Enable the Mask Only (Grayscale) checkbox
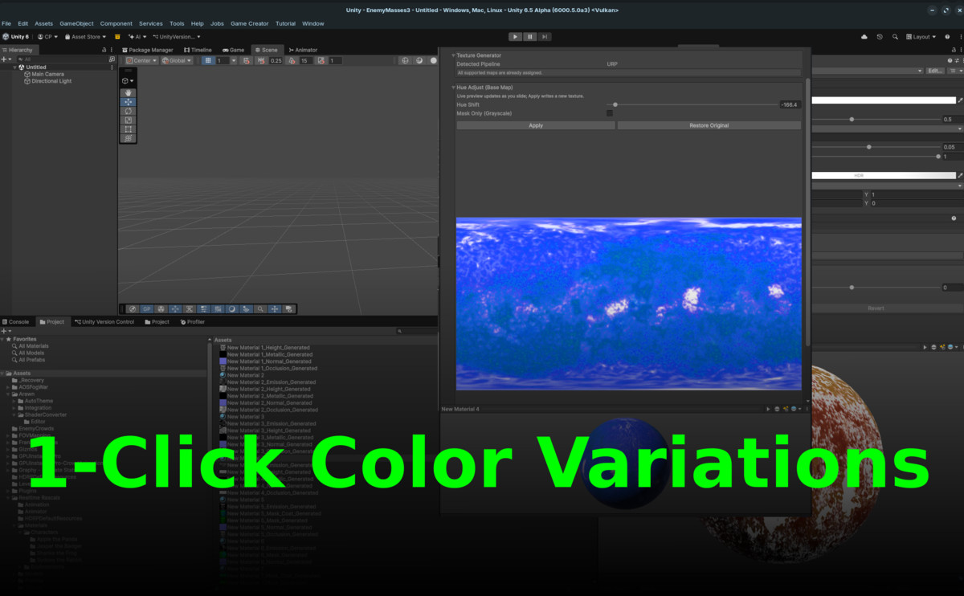This screenshot has width=964, height=596. (x=609, y=113)
